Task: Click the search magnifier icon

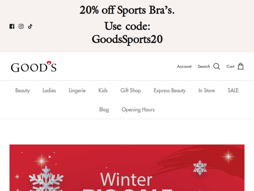Action: (x=217, y=66)
